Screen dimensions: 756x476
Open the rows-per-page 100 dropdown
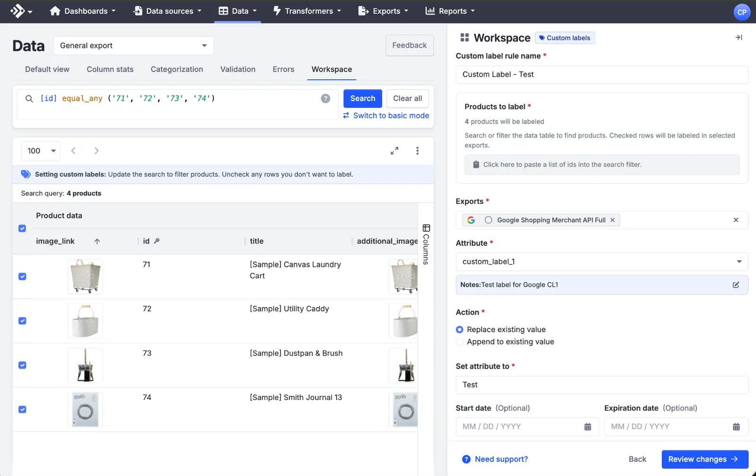[41, 151]
